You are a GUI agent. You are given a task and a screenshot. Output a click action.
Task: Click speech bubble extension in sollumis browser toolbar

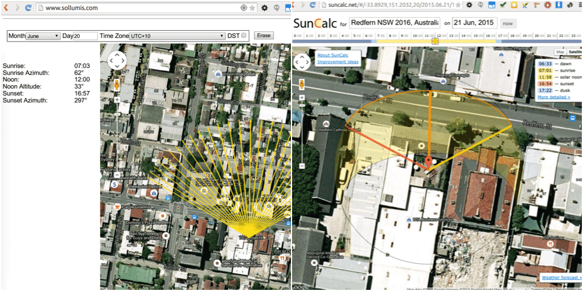point(276,7)
